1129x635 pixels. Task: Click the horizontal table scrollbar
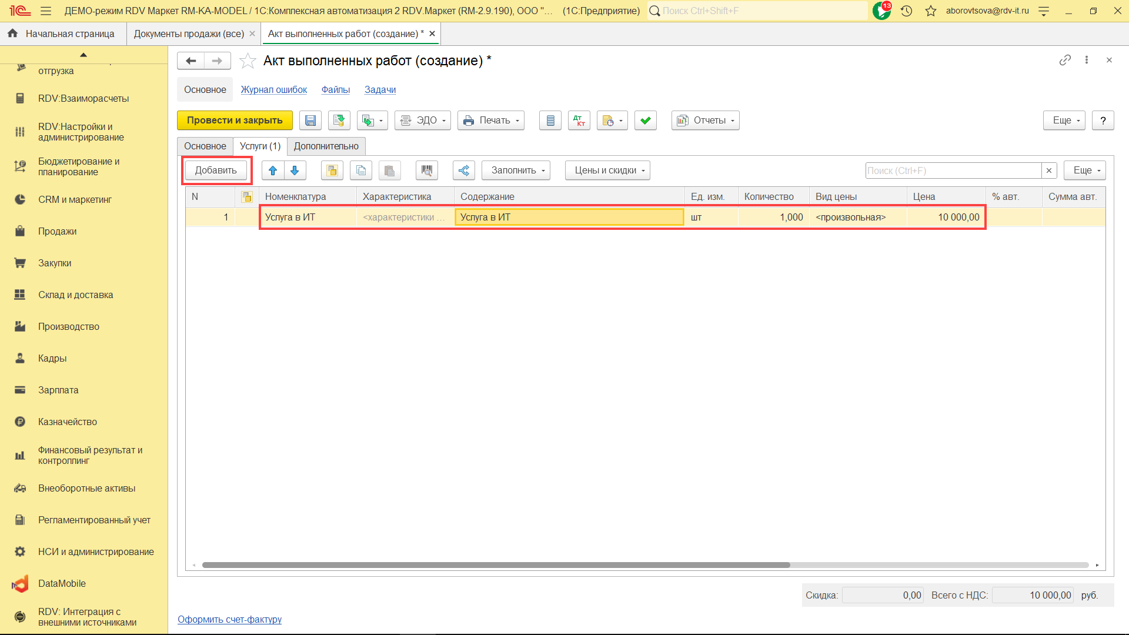click(496, 565)
